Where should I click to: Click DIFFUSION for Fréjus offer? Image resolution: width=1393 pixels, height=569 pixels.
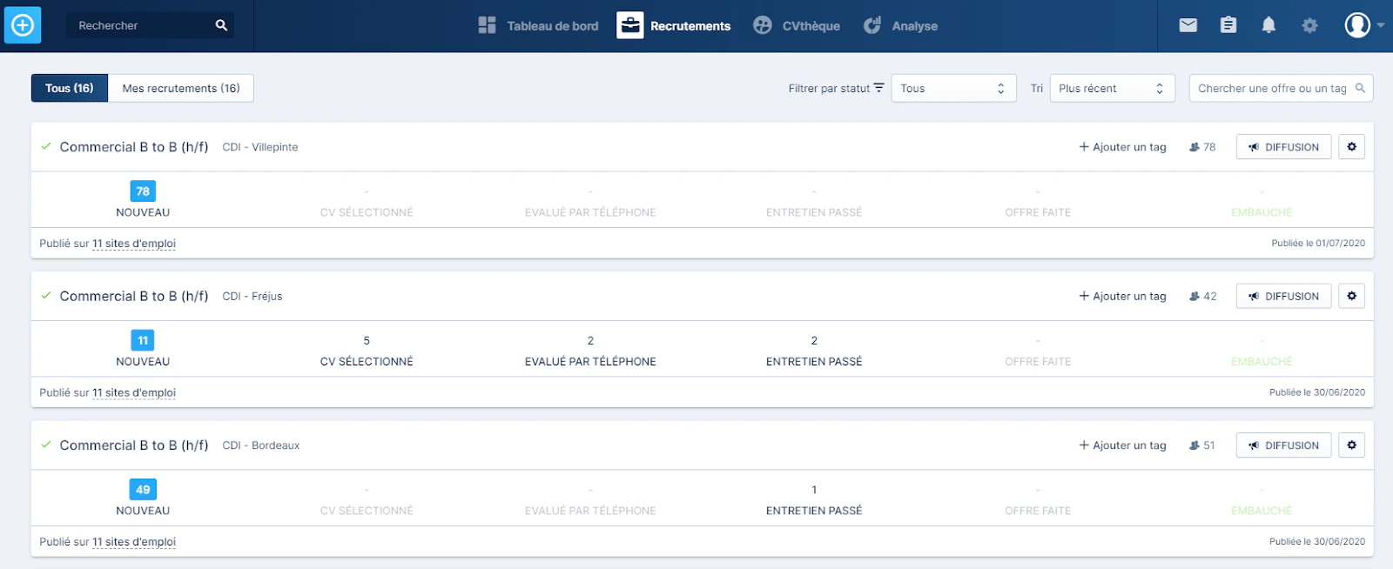[1283, 296]
